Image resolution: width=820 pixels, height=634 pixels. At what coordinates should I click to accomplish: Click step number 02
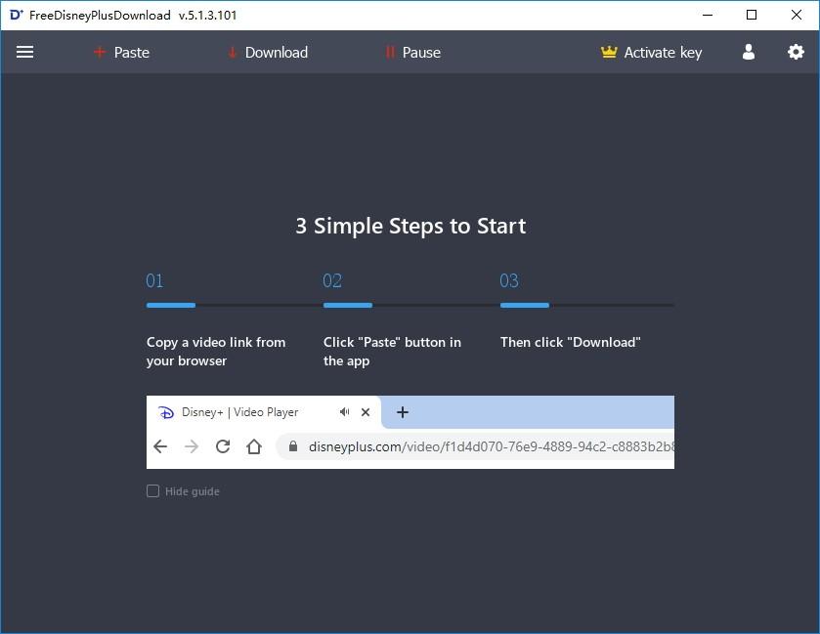coord(332,280)
